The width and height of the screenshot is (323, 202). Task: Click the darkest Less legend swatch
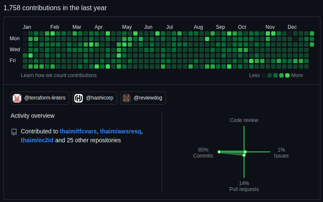264,75
